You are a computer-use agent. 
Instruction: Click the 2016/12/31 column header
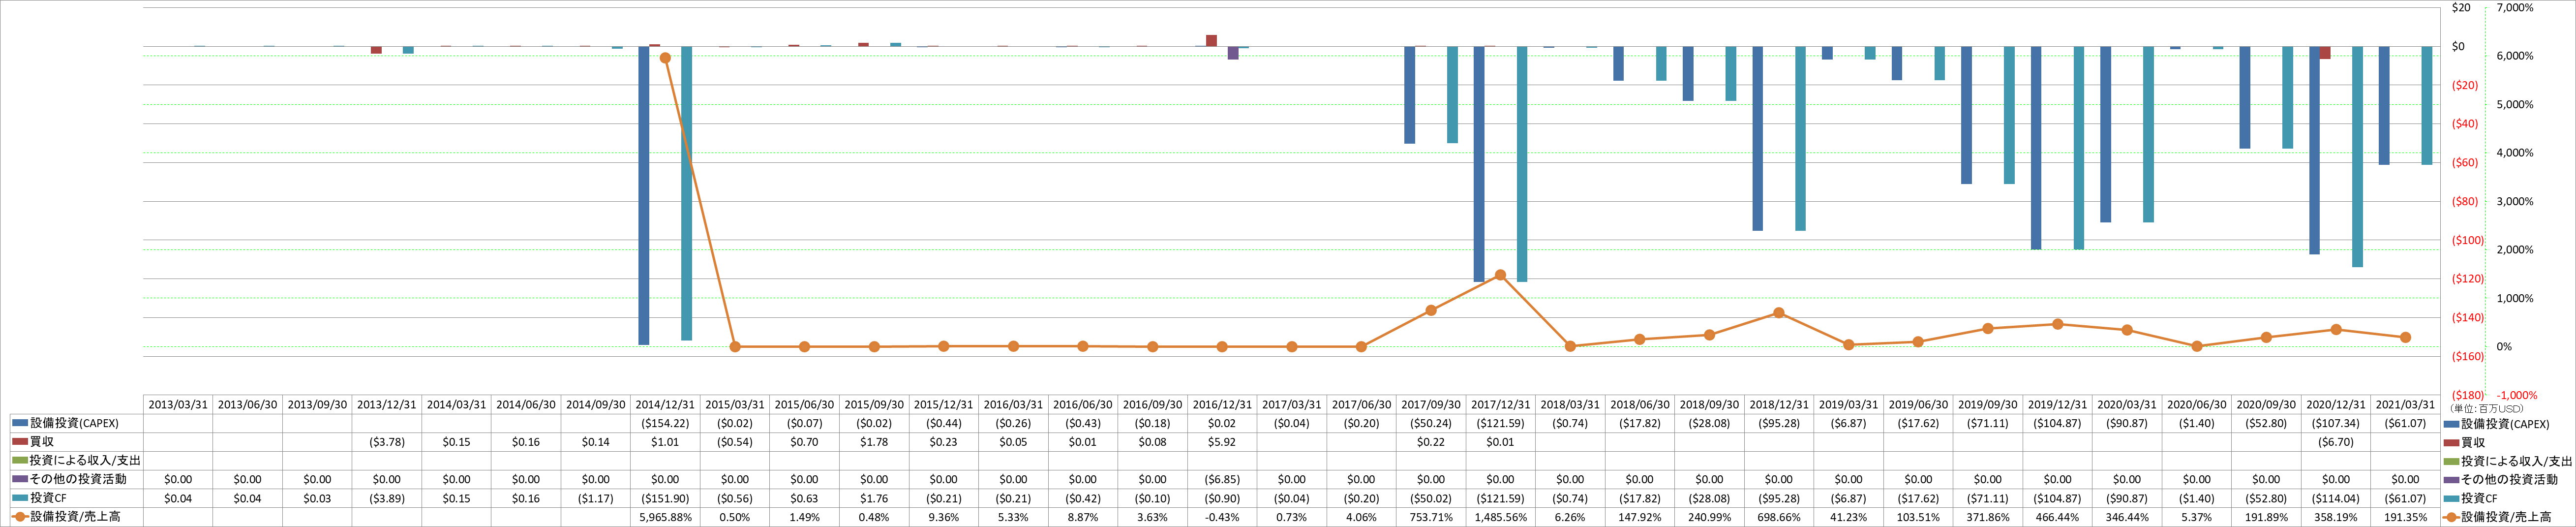point(1222,405)
